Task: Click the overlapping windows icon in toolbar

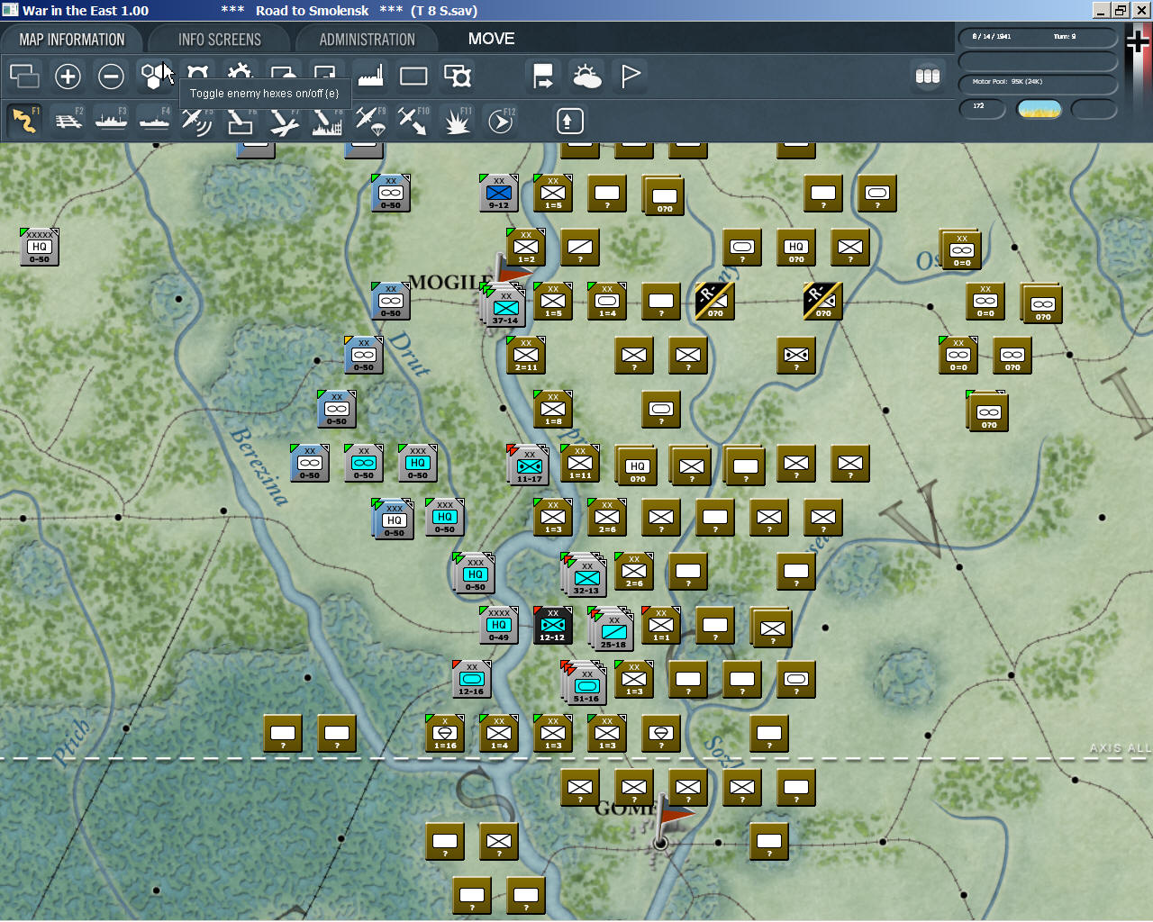Action: click(24, 77)
